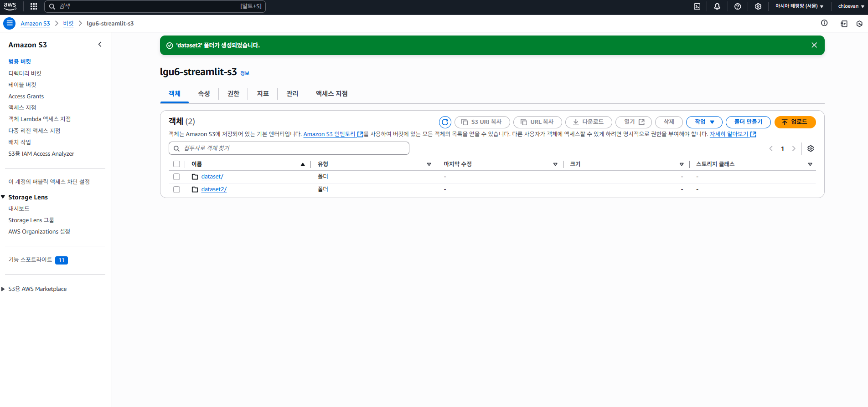
Task: Sort by 스토리지 클래스 column arrow
Action: pos(810,164)
